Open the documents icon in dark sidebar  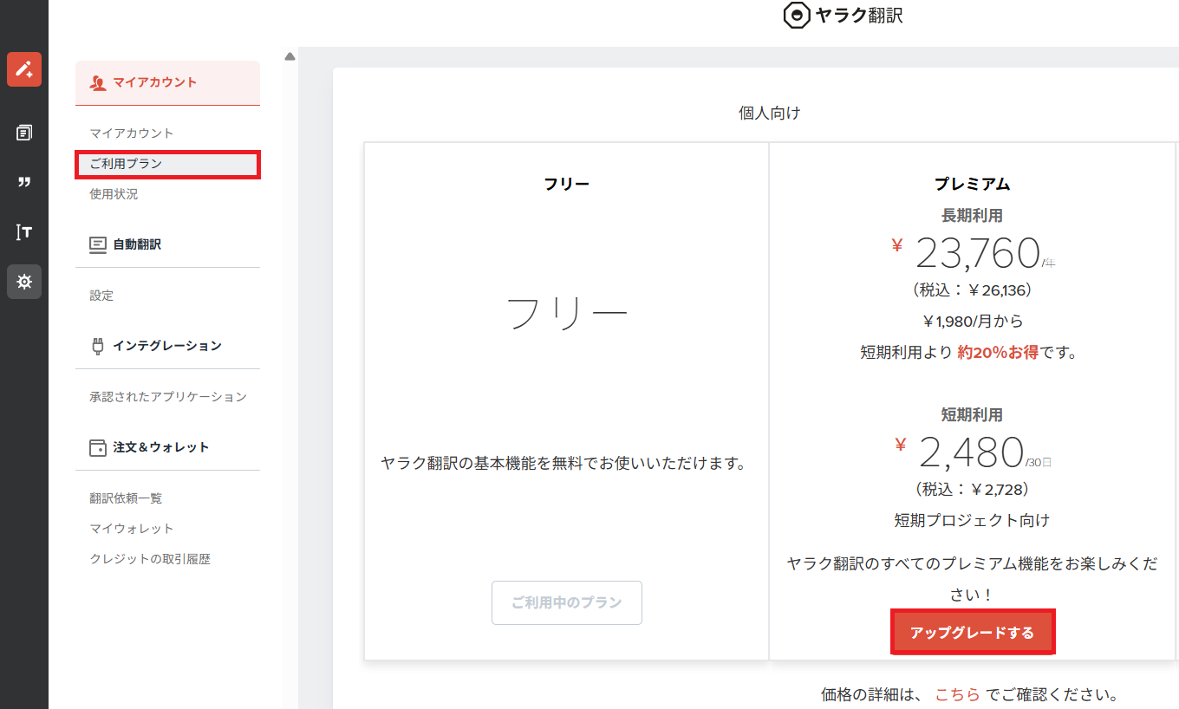pyautogui.click(x=24, y=133)
